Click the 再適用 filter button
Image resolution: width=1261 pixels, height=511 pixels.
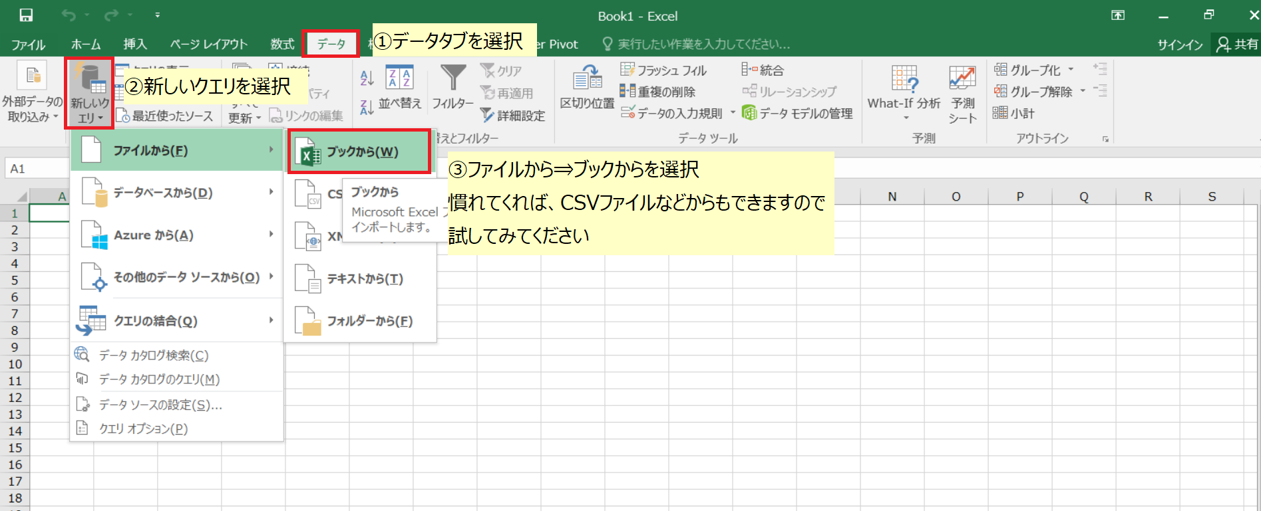click(x=507, y=93)
